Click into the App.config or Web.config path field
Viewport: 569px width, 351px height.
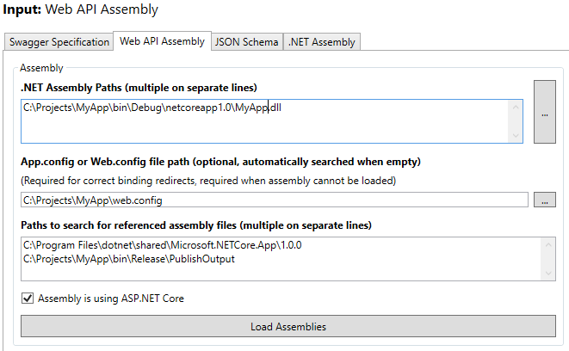coord(274,200)
